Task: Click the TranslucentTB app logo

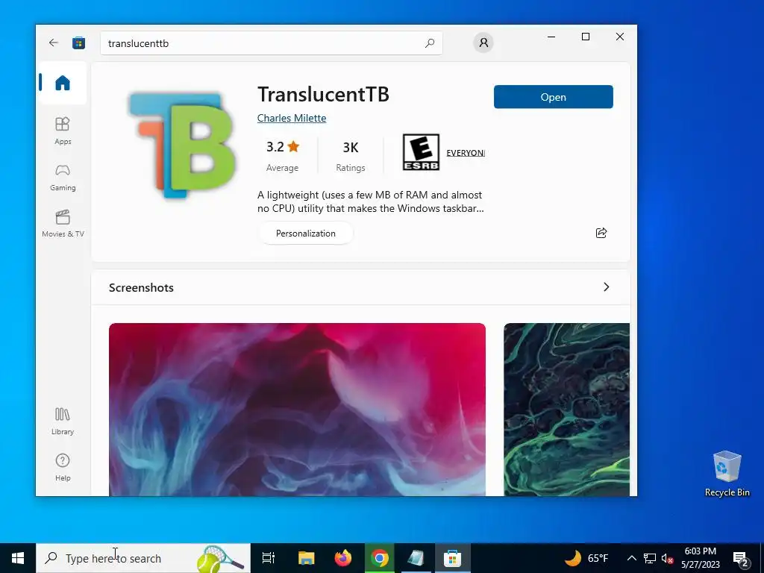Action: pyautogui.click(x=182, y=145)
